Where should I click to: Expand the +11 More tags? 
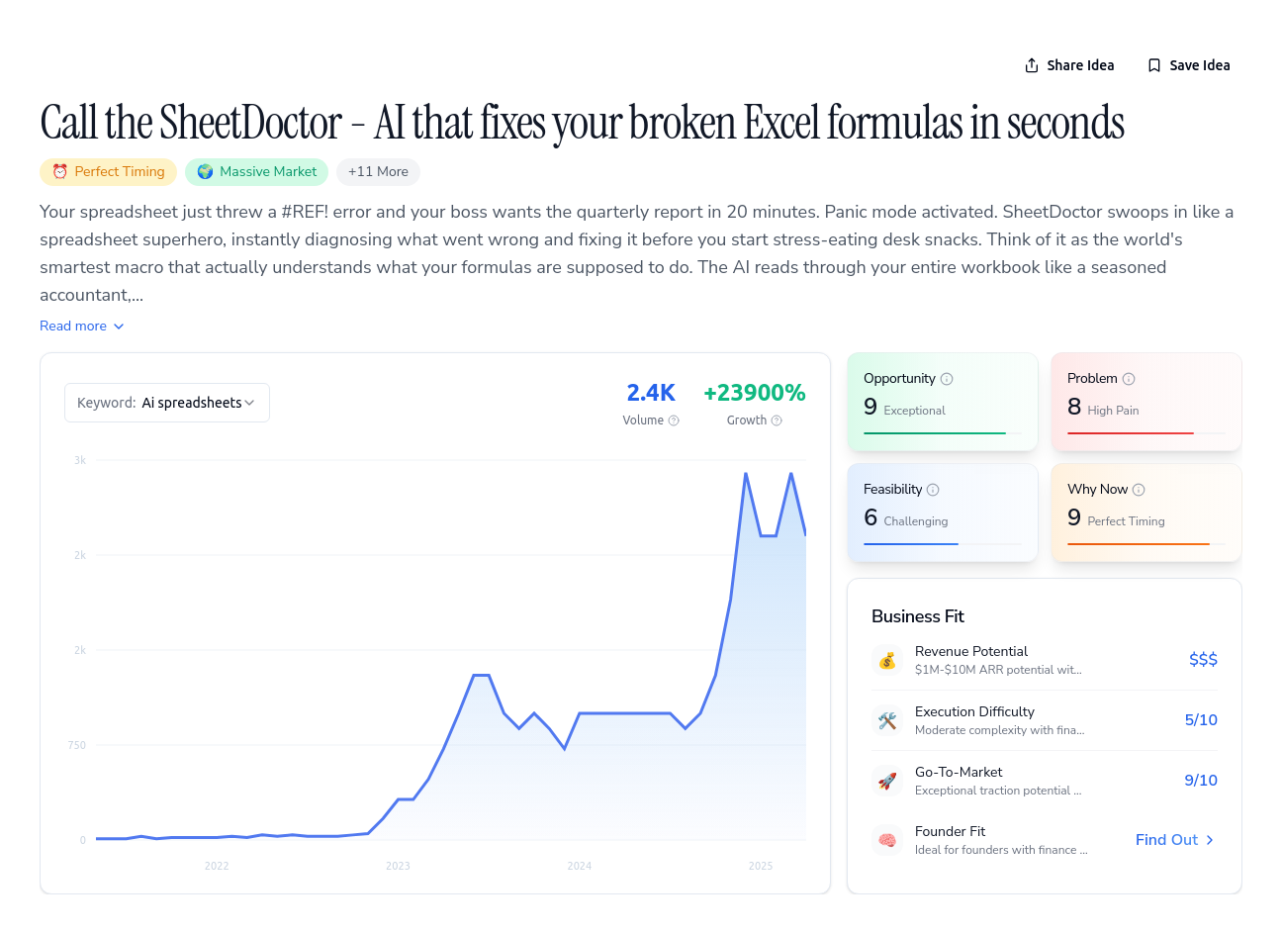click(378, 172)
